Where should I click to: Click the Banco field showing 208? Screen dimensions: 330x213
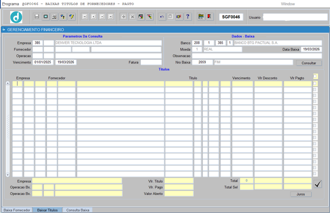[x=197, y=43]
